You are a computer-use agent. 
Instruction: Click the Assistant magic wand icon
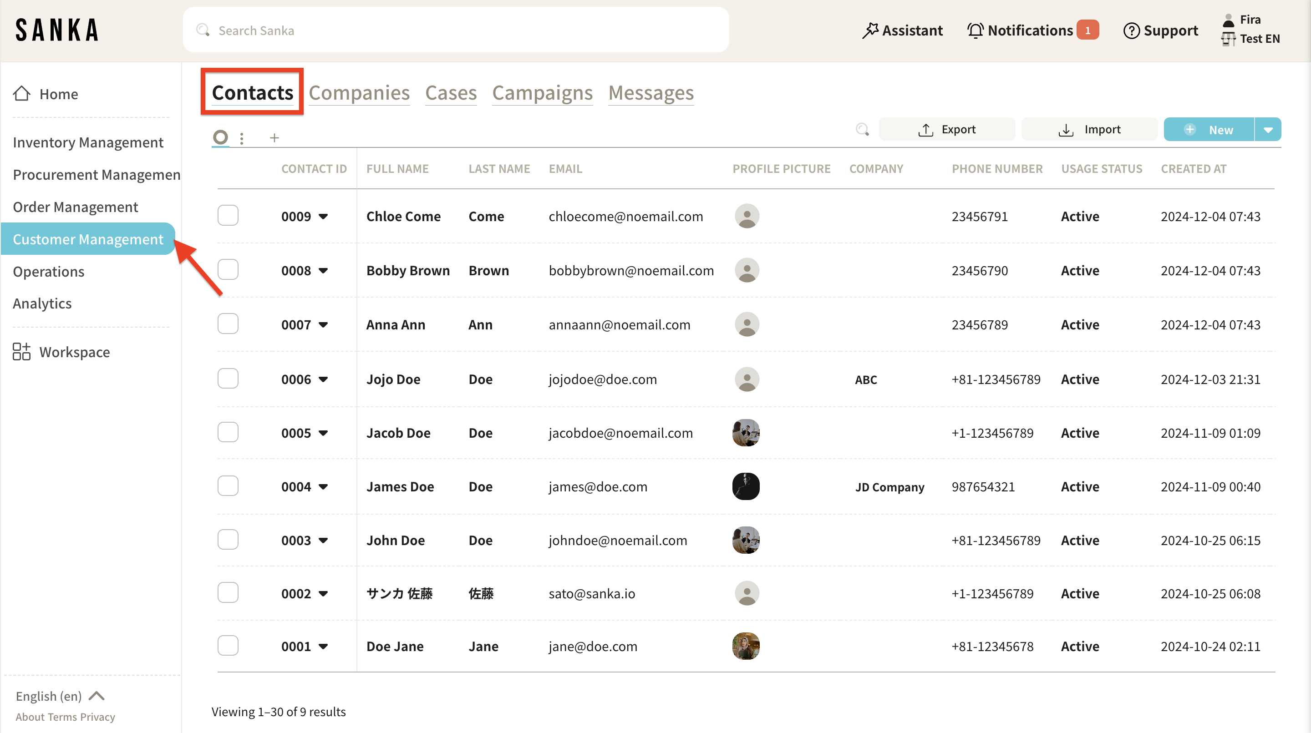click(x=870, y=30)
